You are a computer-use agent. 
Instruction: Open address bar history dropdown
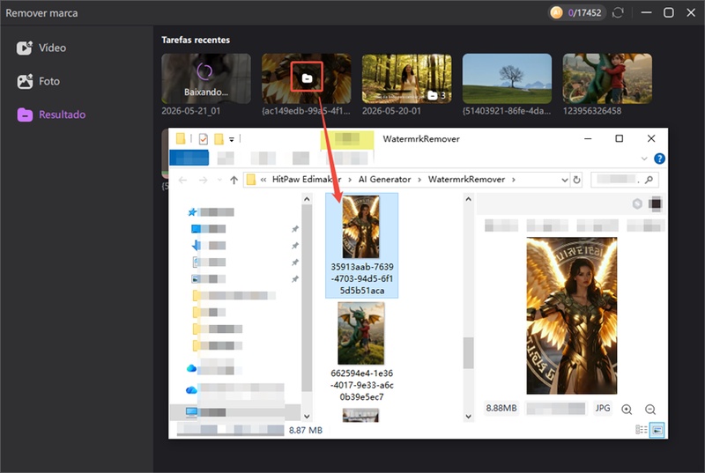point(565,180)
